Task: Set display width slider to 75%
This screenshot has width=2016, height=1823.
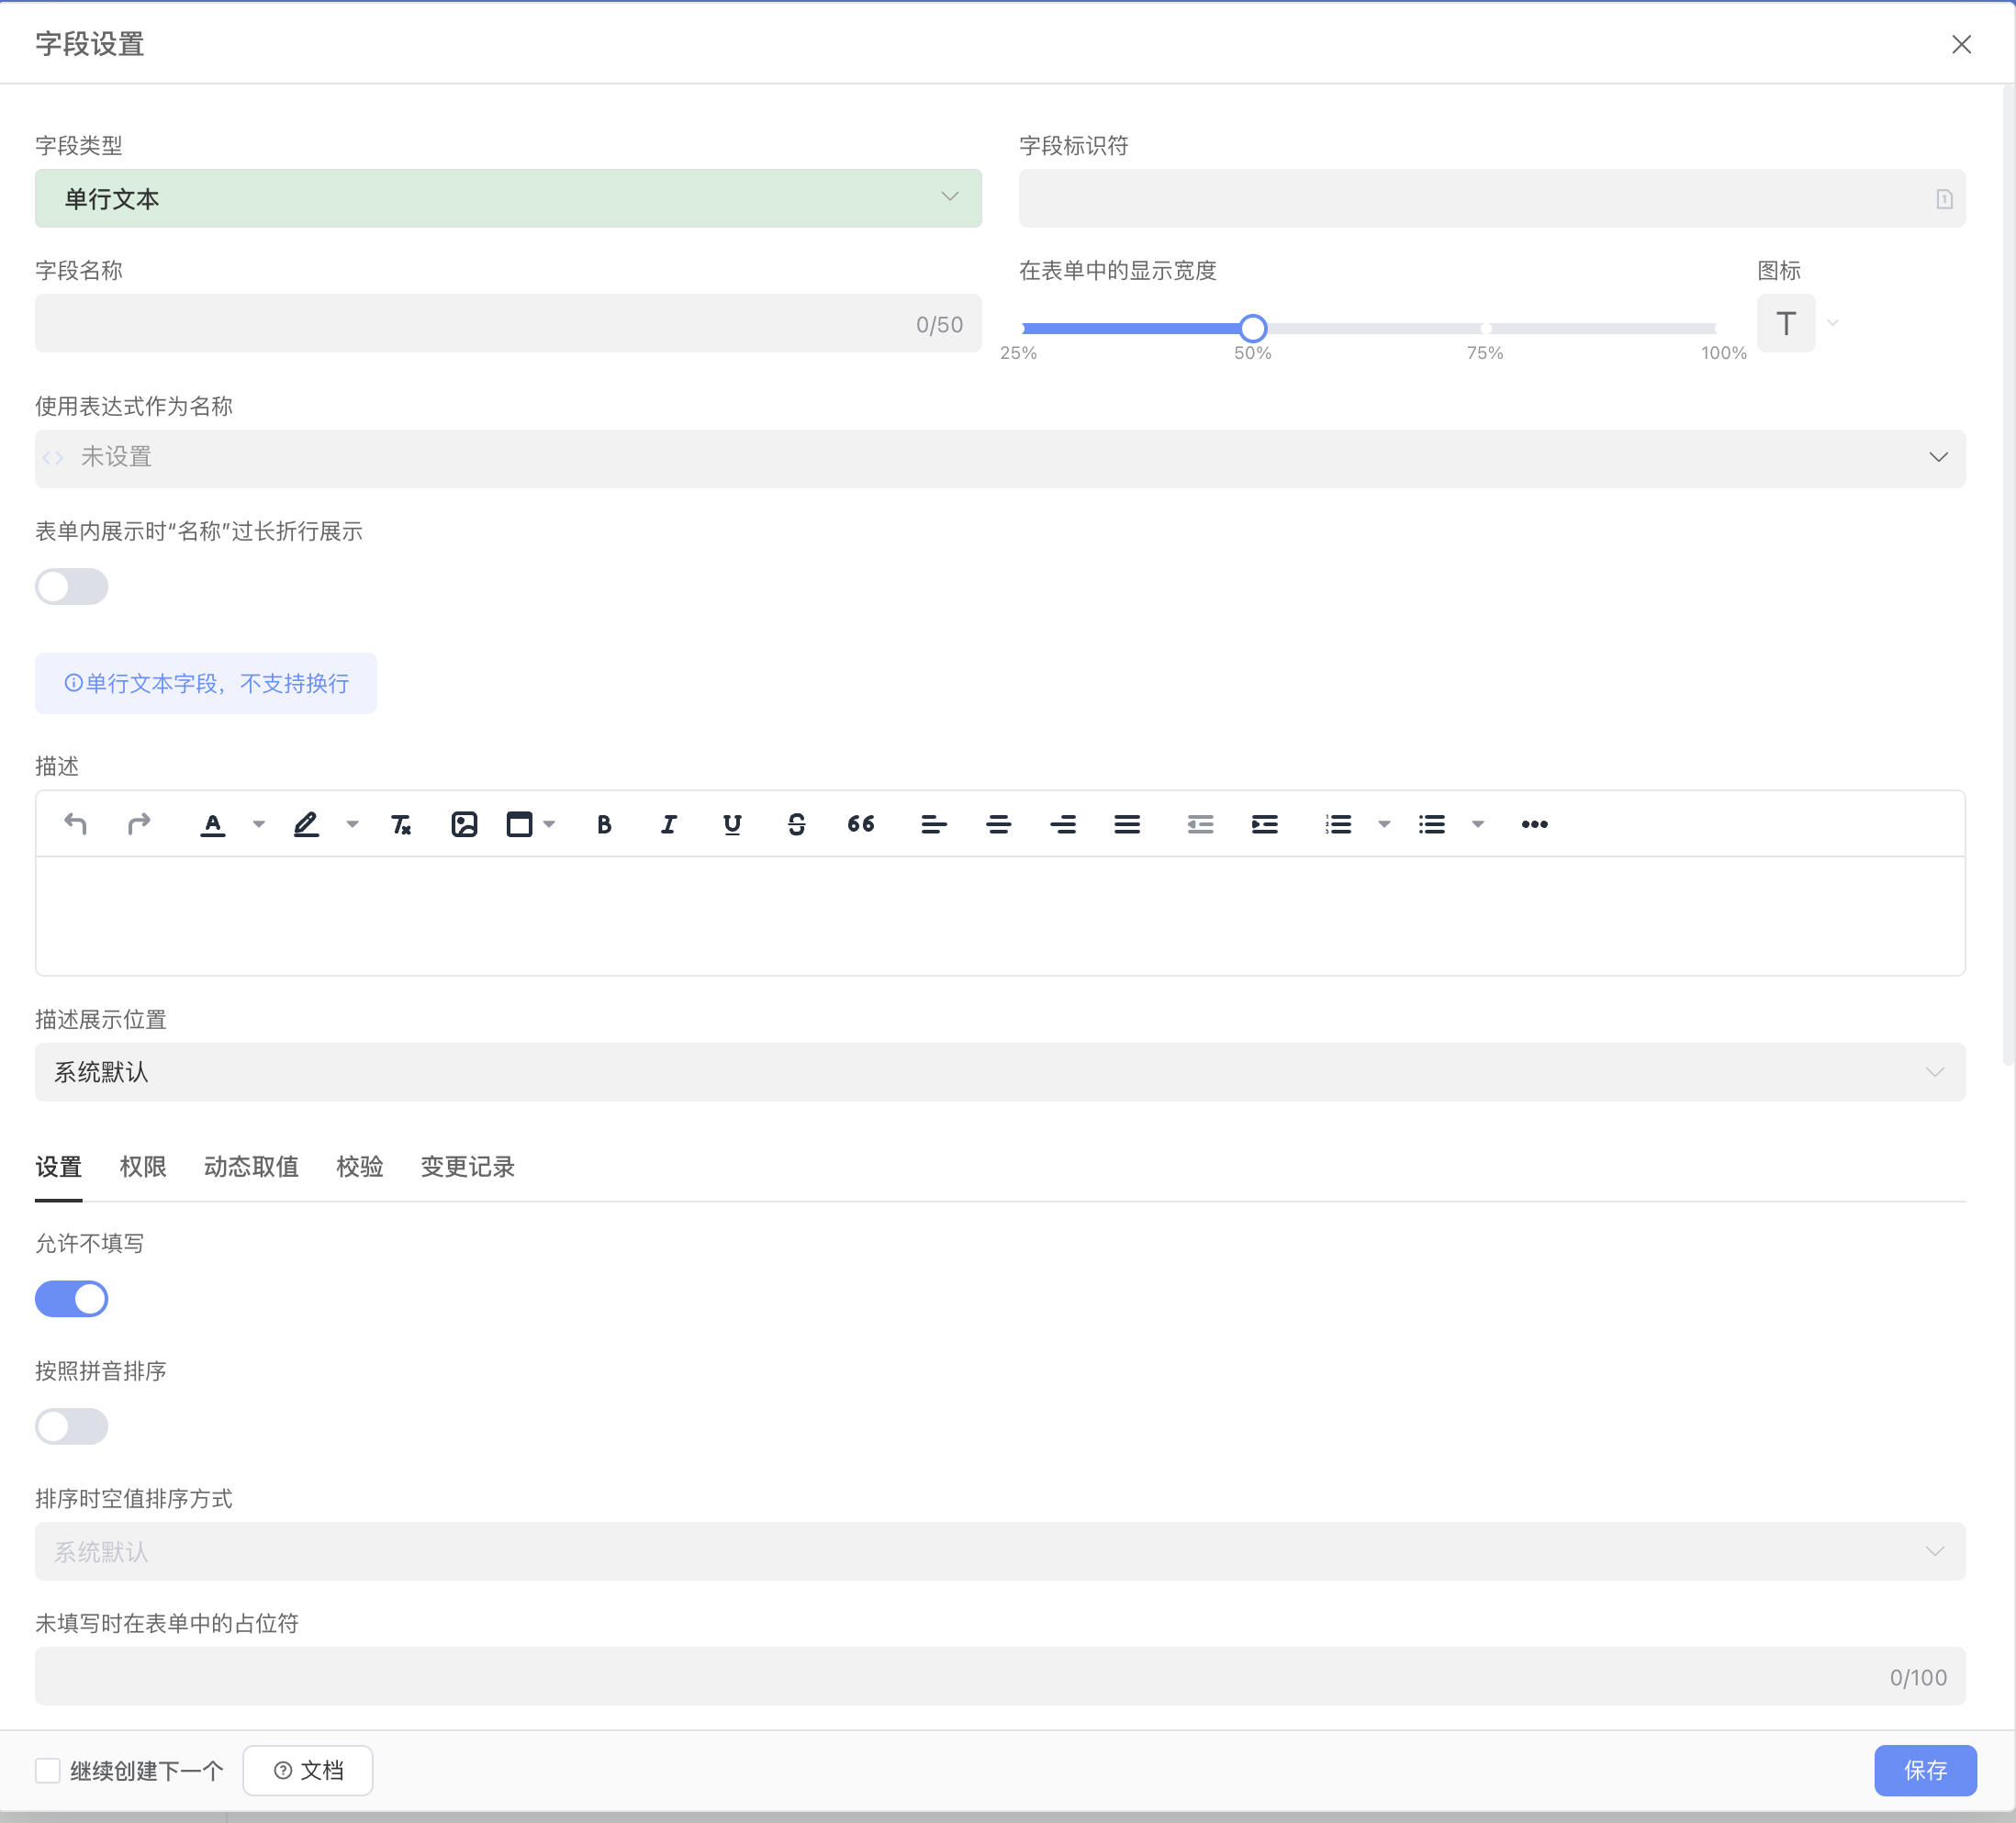Action: tap(1485, 328)
